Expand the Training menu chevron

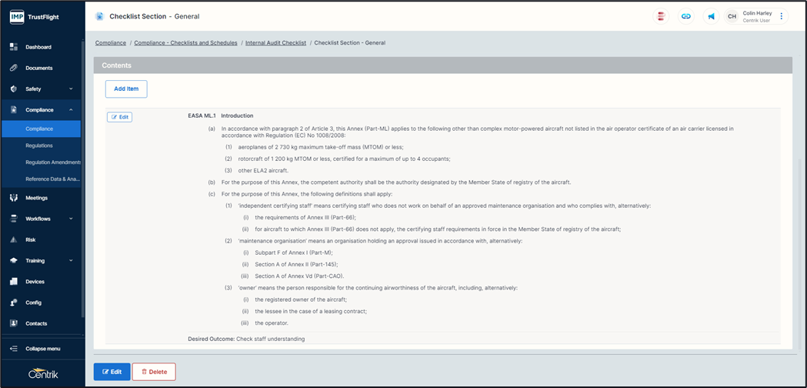[x=71, y=261]
